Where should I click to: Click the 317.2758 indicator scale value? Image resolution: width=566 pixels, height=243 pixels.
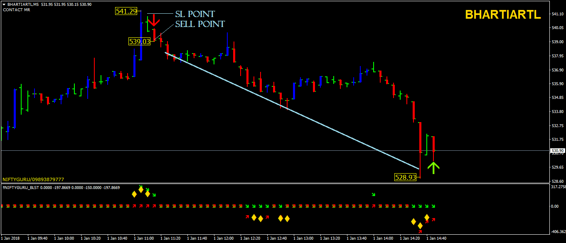tap(558, 187)
